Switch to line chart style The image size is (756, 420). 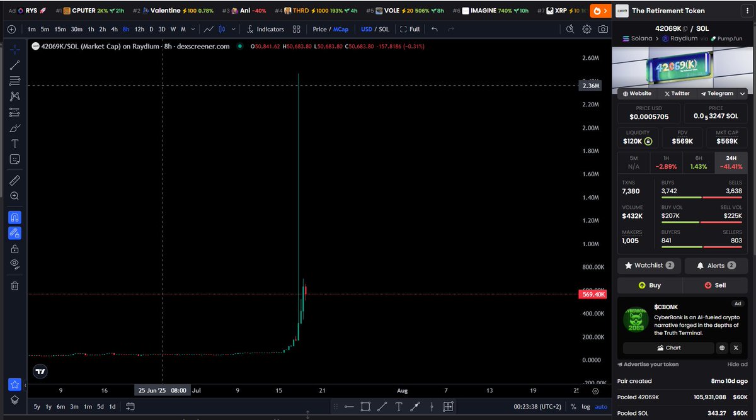[209, 29]
